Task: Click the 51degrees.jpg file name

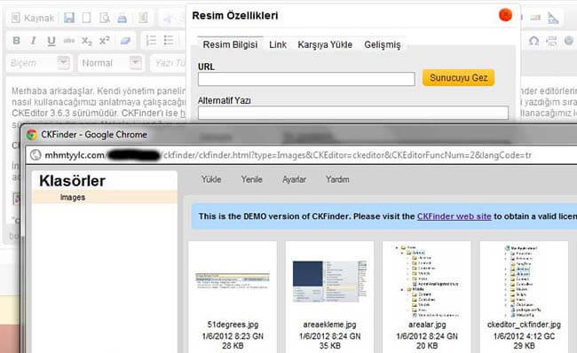Action: (x=233, y=325)
